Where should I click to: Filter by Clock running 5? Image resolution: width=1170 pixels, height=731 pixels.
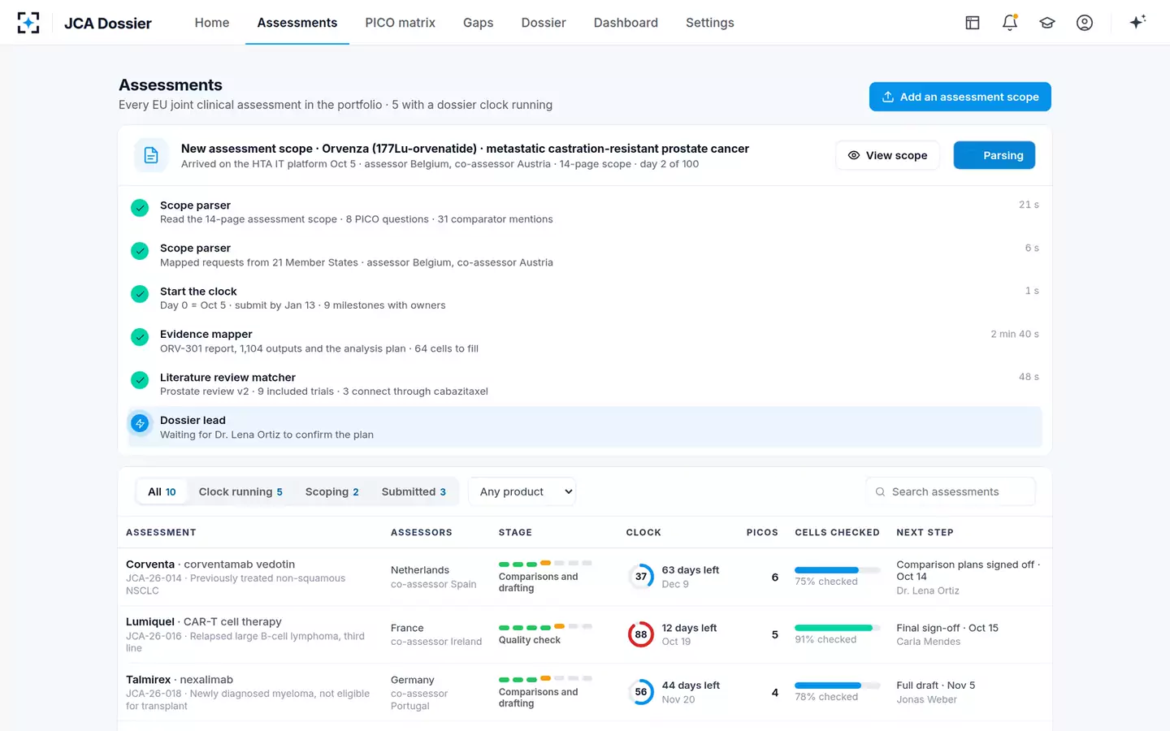point(240,491)
